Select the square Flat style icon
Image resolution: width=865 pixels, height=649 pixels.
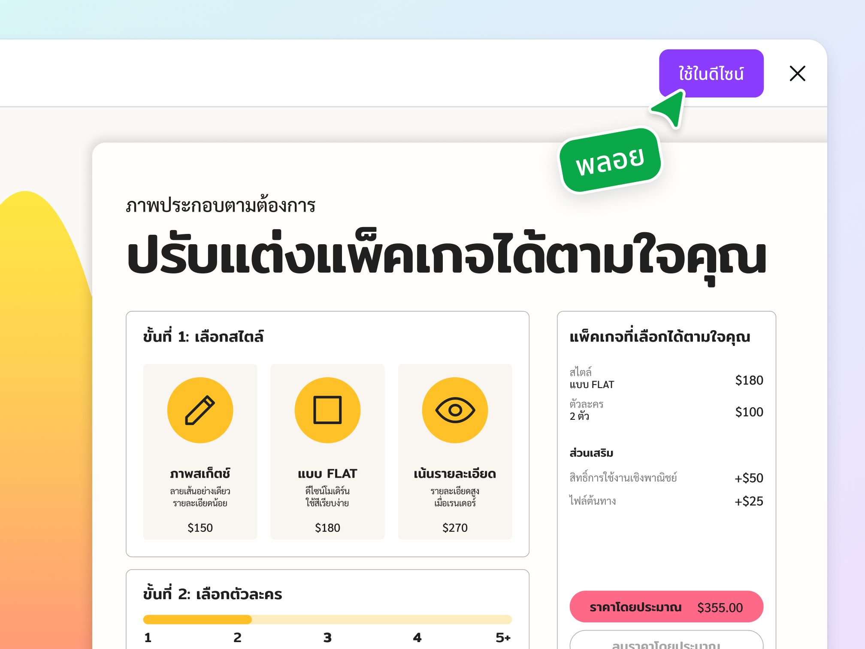327,410
